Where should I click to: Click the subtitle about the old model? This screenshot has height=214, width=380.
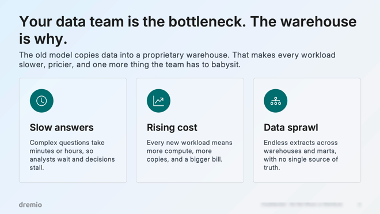click(x=177, y=60)
